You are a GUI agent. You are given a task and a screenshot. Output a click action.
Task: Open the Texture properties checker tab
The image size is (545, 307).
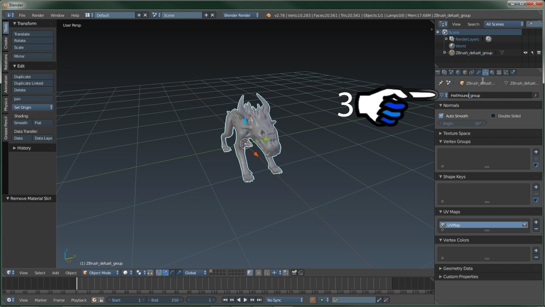click(x=499, y=72)
